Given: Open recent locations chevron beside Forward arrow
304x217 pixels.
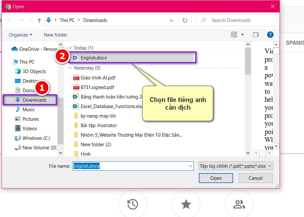Looking at the screenshot, I should click(x=31, y=20).
